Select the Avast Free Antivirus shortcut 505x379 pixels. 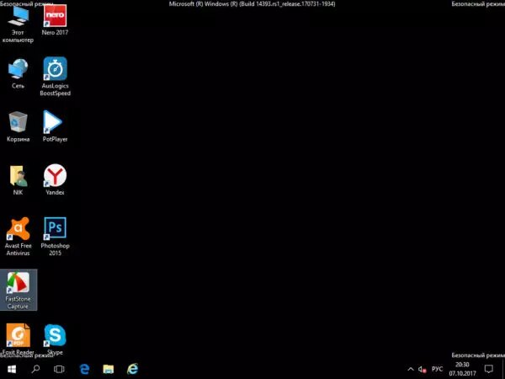[x=18, y=237]
